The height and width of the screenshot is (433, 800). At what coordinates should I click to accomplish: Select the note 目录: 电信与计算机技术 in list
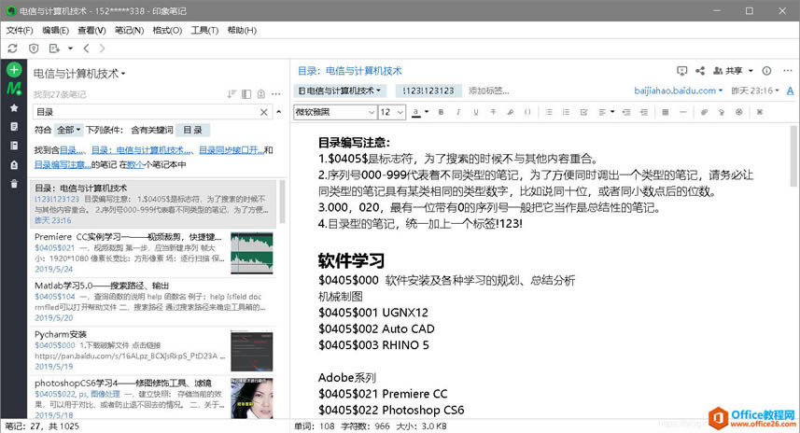tap(153, 204)
